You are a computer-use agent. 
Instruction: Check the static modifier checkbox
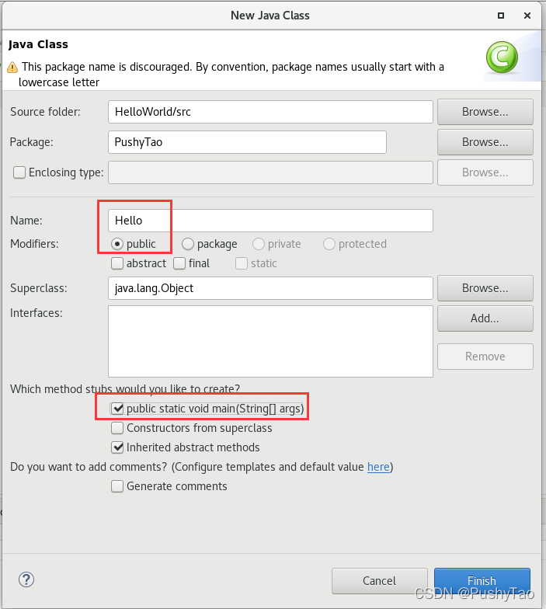click(241, 263)
